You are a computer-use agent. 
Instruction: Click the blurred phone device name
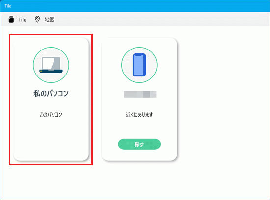coord(140,94)
